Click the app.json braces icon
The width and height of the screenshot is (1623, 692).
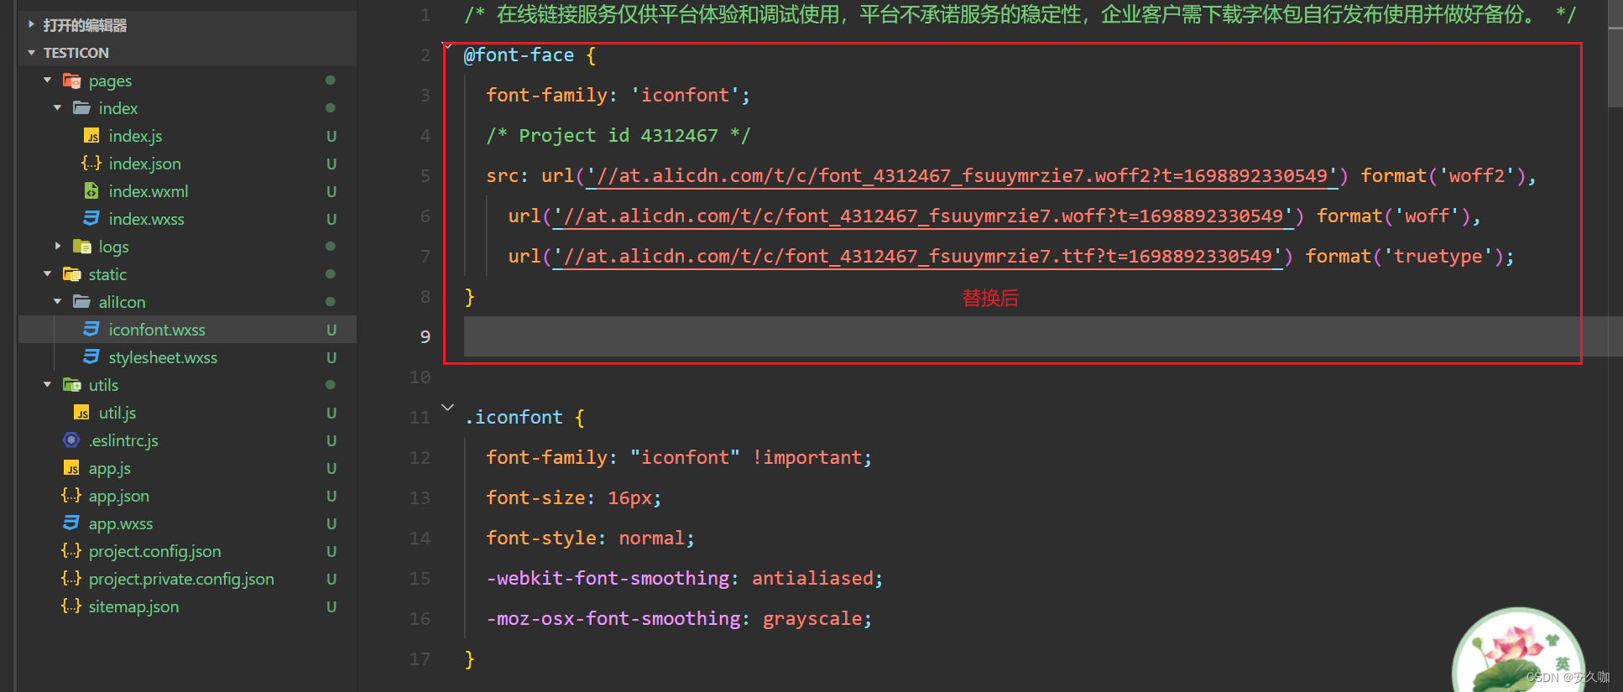pos(72,496)
